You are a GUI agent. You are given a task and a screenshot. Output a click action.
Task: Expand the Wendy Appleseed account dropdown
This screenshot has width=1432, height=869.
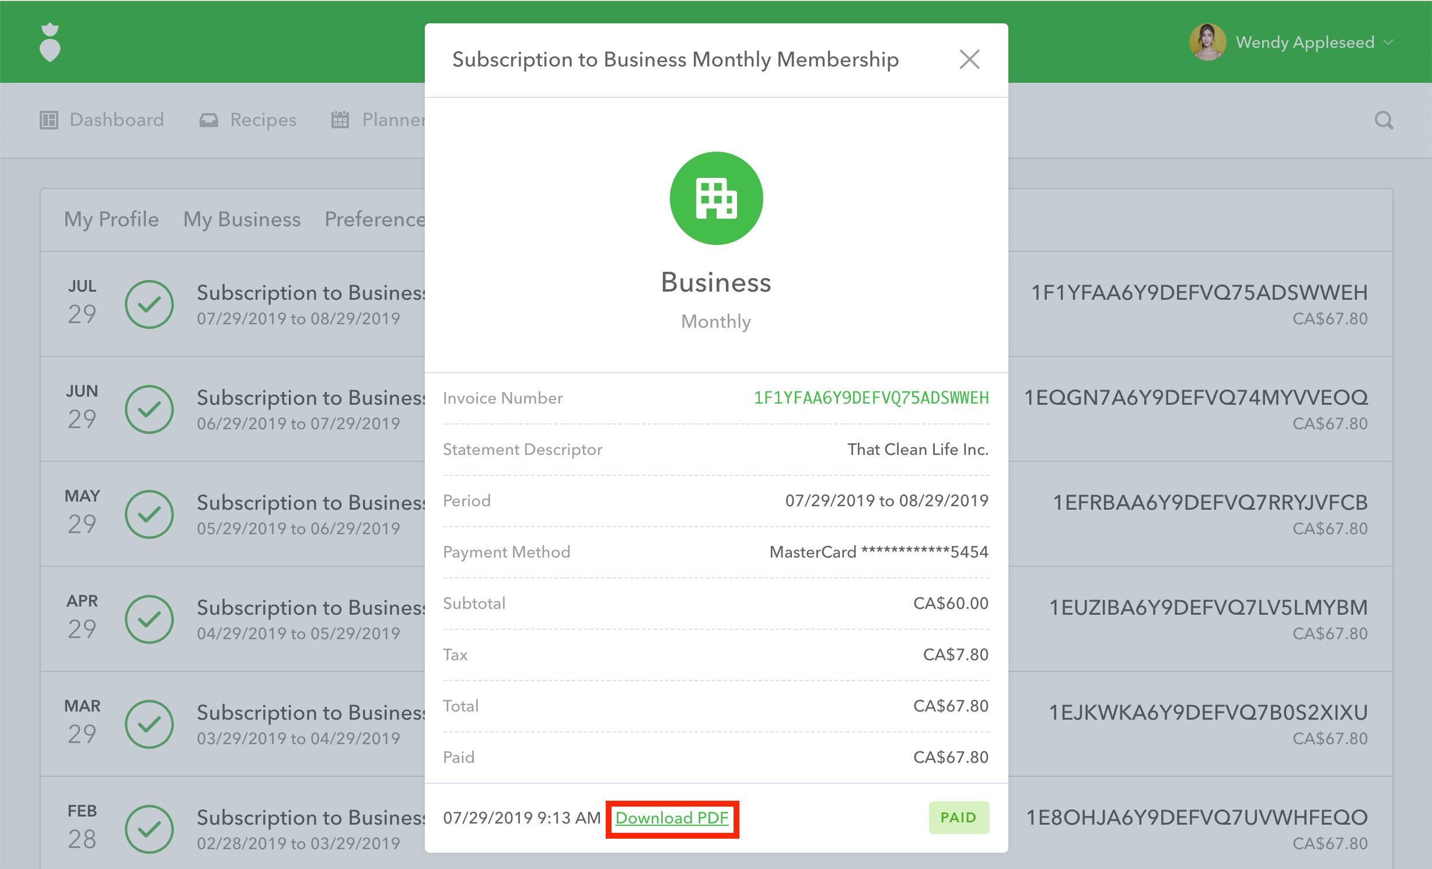pyautogui.click(x=1389, y=42)
